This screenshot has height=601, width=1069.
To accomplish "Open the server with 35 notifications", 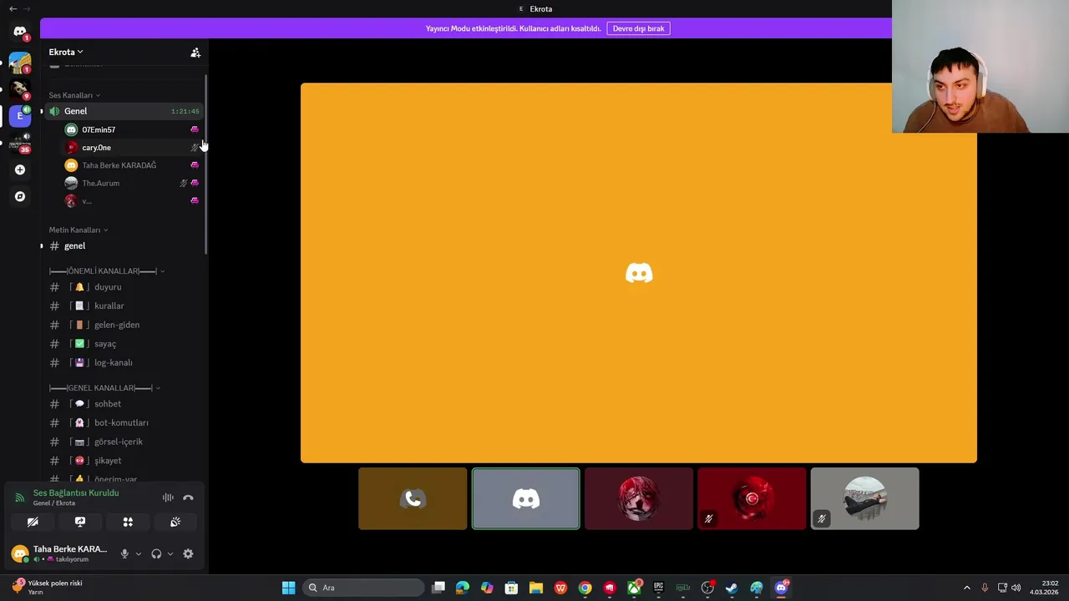I will pyautogui.click(x=19, y=143).
